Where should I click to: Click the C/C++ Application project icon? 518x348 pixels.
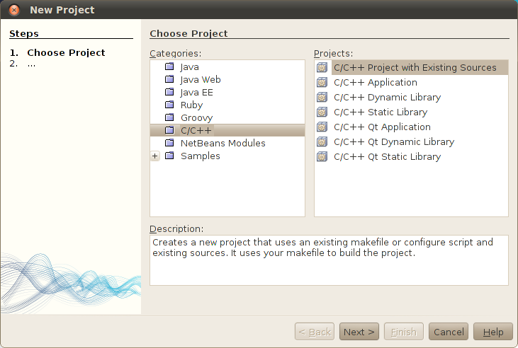[322, 83]
